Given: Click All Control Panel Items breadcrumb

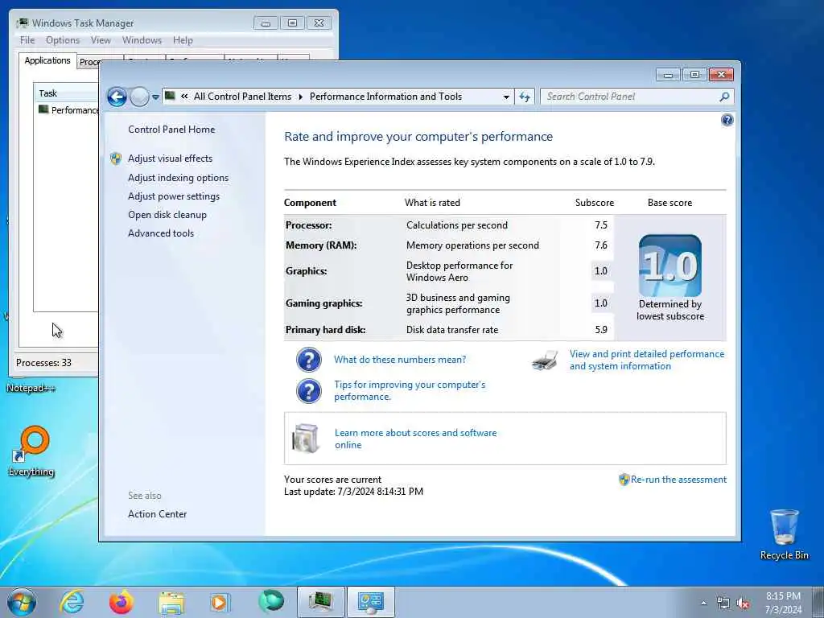Looking at the screenshot, I should pos(242,97).
